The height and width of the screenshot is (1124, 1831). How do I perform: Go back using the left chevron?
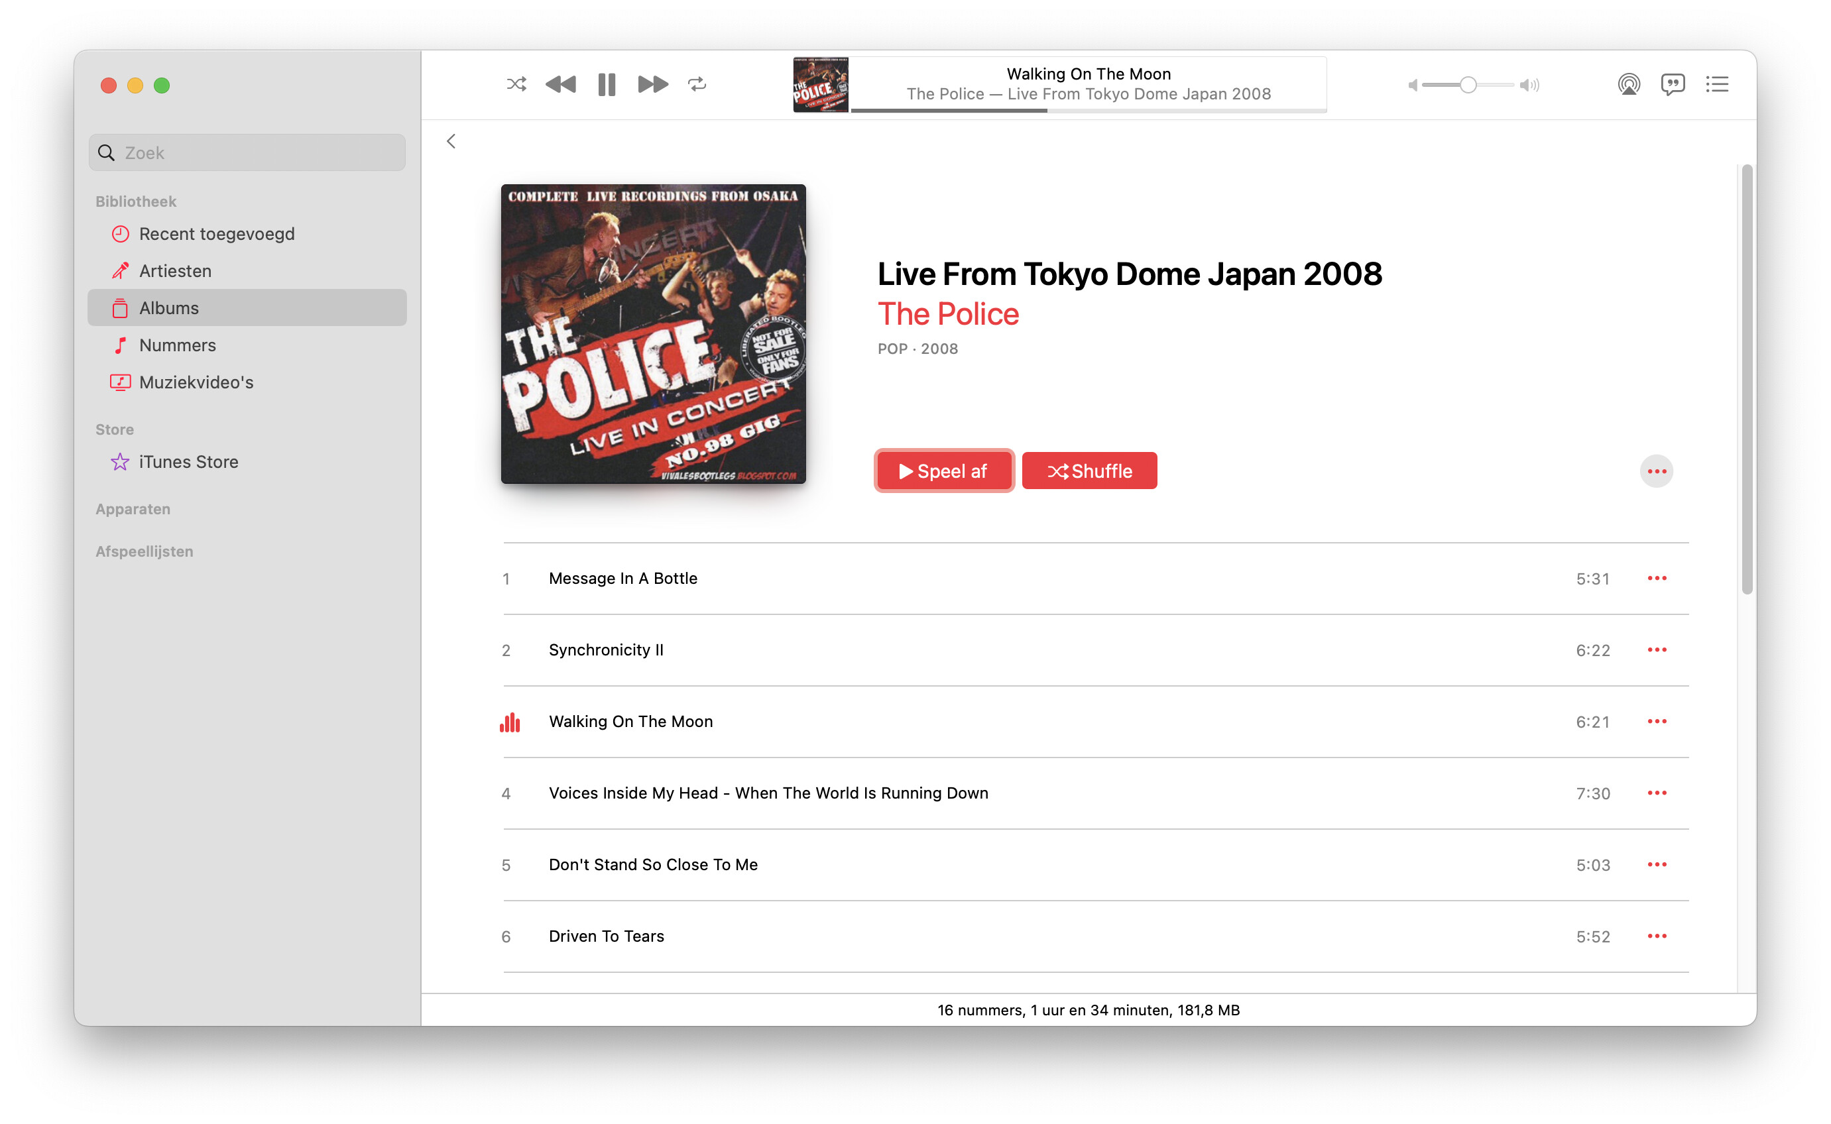[x=451, y=141]
